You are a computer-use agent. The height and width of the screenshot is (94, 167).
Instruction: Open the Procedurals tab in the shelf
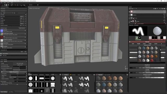(x=35, y=75)
